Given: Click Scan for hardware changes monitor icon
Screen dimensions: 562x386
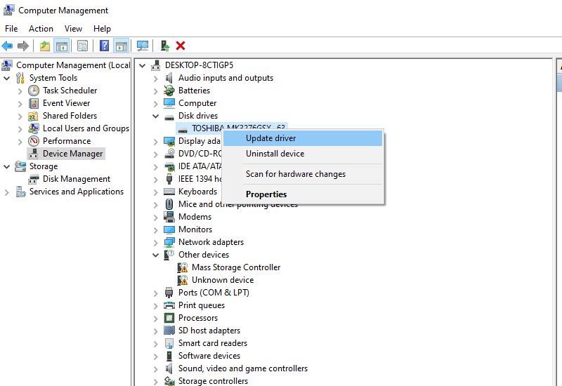Looking at the screenshot, I should (143, 46).
